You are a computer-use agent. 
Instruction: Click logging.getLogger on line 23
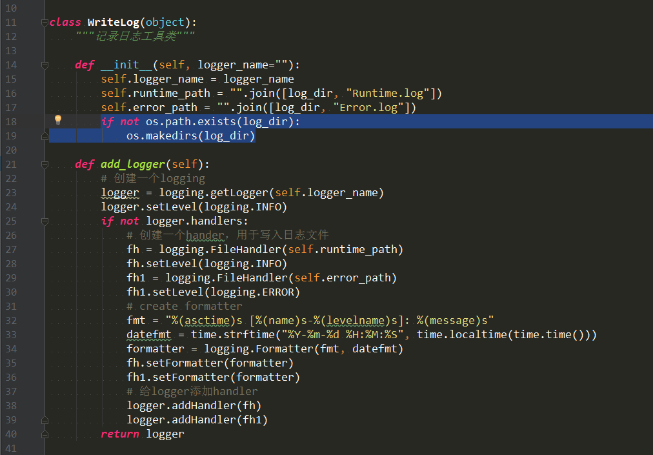(214, 192)
